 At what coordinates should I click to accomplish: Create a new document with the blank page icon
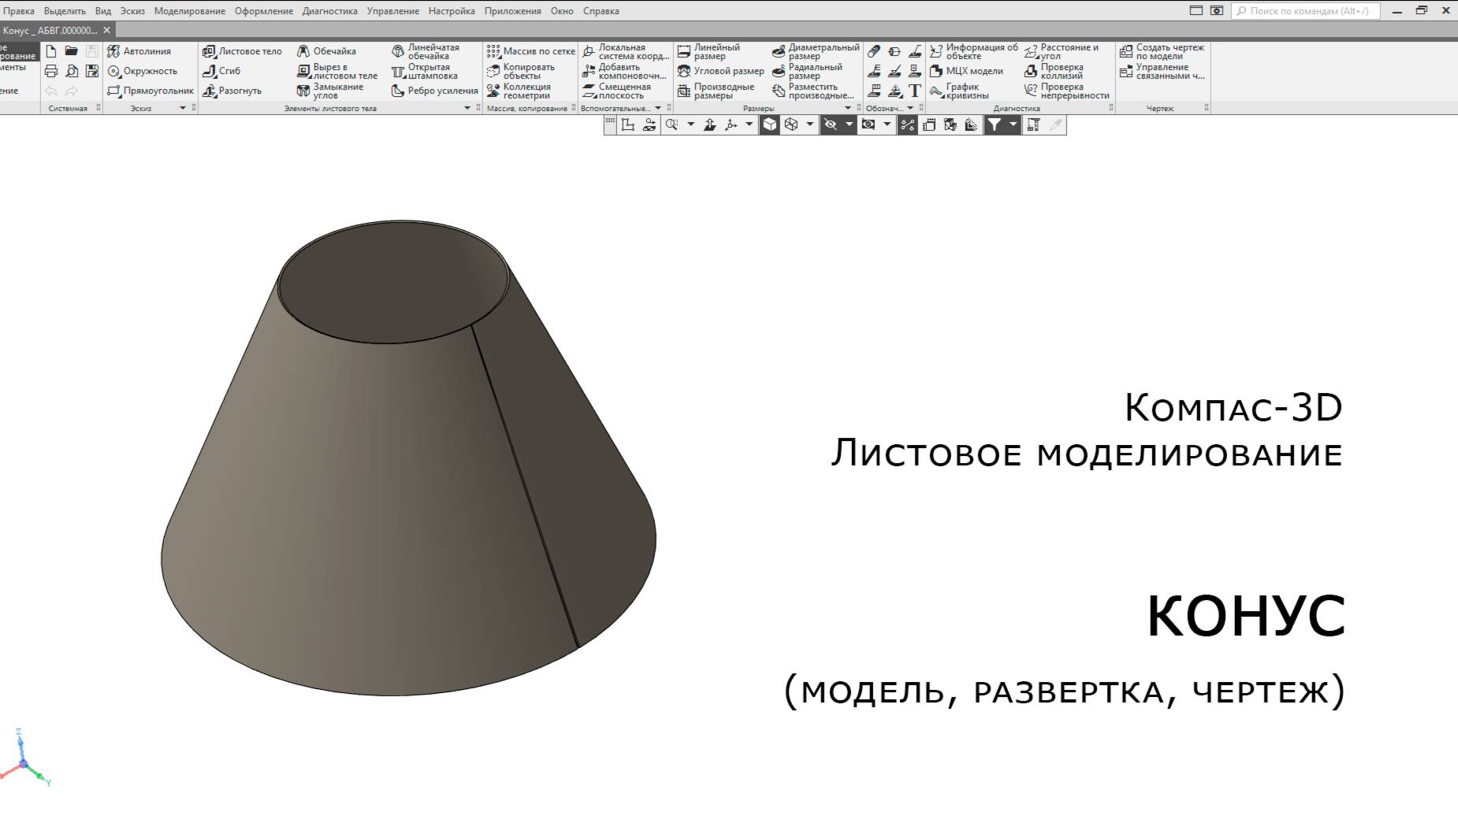(x=51, y=51)
